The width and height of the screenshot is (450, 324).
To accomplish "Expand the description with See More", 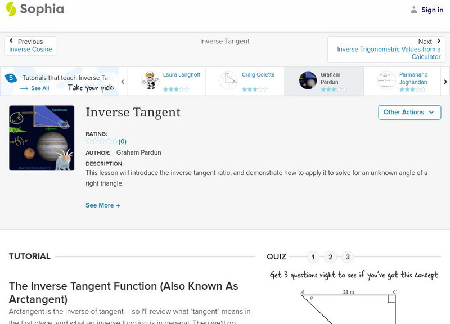I will point(102,205).
